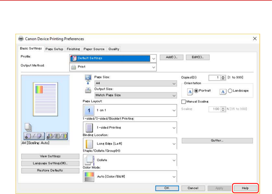Expand the Page Layout 1 on 1 dropdown

point(130,110)
